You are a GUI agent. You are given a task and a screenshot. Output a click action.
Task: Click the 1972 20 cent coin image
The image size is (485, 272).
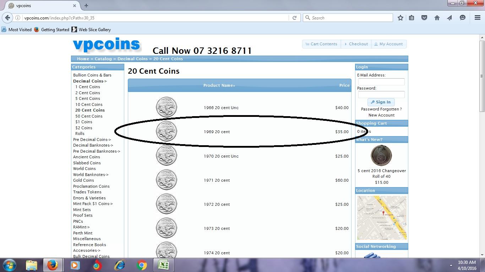(x=167, y=204)
